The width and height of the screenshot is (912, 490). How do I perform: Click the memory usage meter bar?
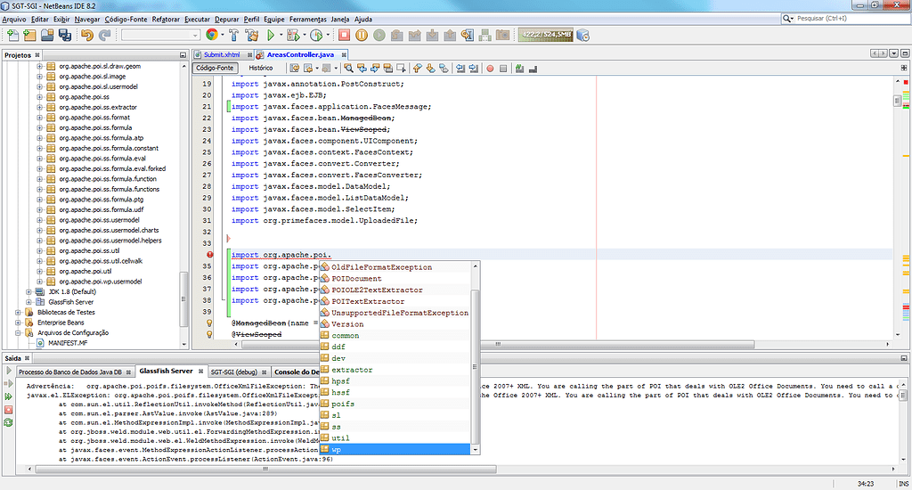(544, 36)
